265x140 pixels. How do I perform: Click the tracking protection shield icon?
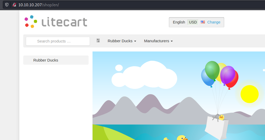(7, 5)
